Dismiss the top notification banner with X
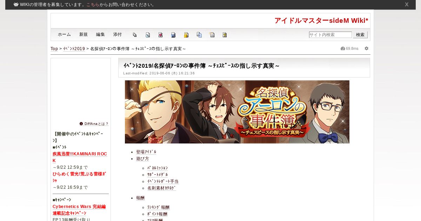This screenshot has height=221, width=421. 407,5
